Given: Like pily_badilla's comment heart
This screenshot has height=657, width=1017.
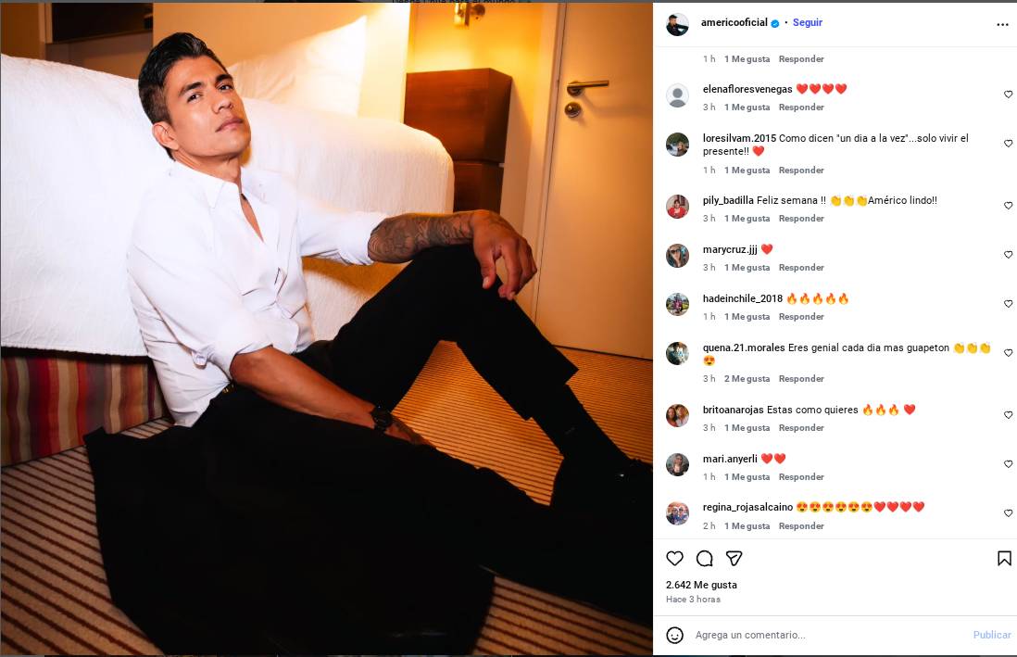Looking at the screenshot, I should 1009,206.
